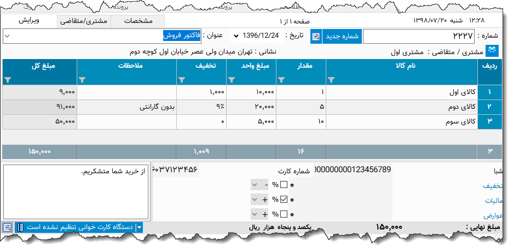
Task: Open the date picker dropdown for 1396/12/24
Action: (236, 36)
